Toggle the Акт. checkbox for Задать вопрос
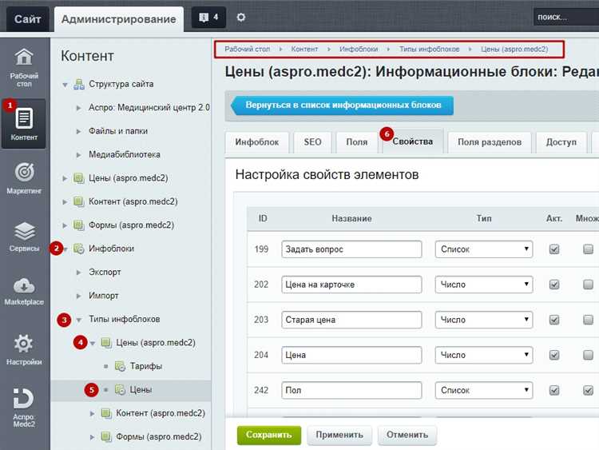 pyautogui.click(x=554, y=249)
